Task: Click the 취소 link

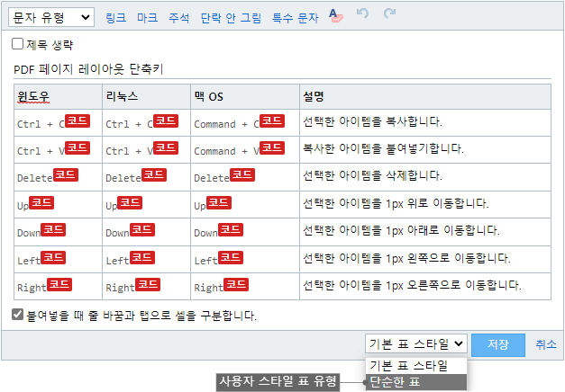Action: coord(546,344)
